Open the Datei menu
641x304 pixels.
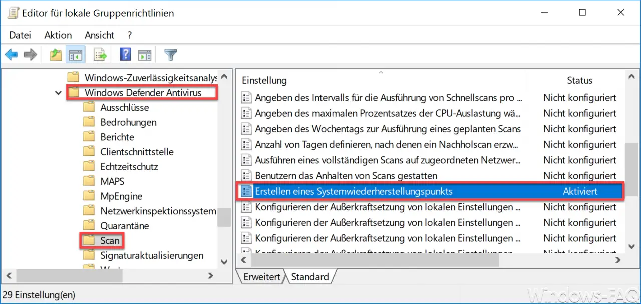[20, 35]
